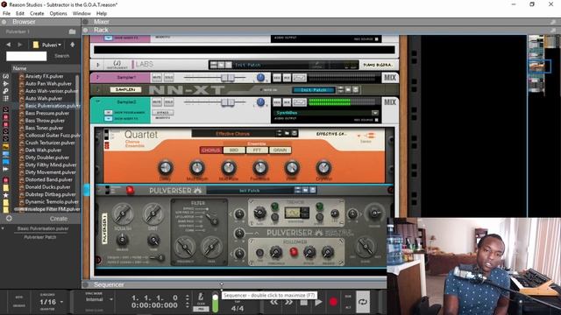This screenshot has height=315, width=561.
Task: Collapse the Sampler2 mix channel device
Action: coord(97,101)
